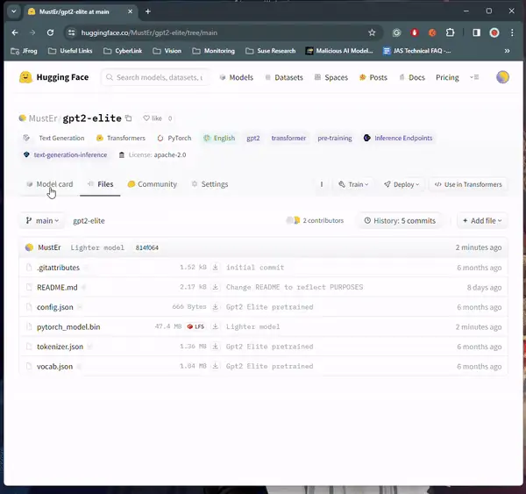Viewport: 526px width, 494px height.
Task: Copy the model name gpt2-elite
Action: [x=129, y=118]
